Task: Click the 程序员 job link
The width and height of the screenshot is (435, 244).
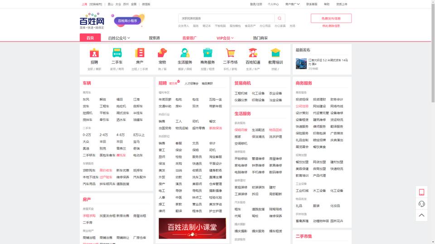Action: pyautogui.click(x=197, y=211)
